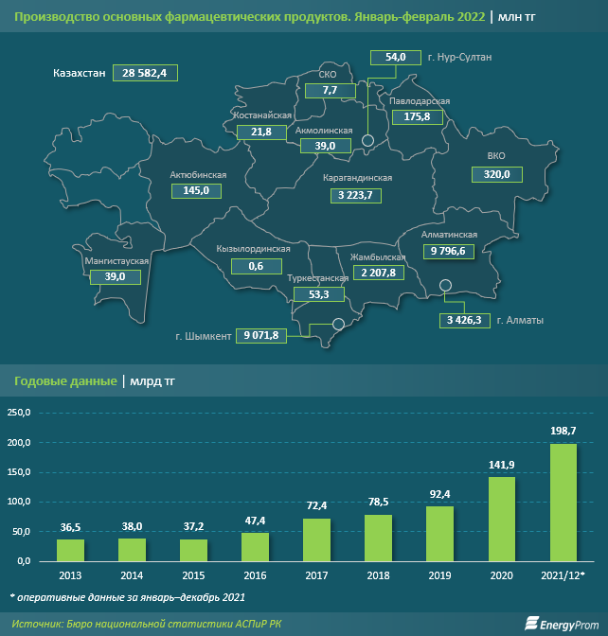Image resolution: width=608 pixels, height=636 pixels.
Task: Select the Kazakhstan total 28 582,4 box
Action: (145, 72)
